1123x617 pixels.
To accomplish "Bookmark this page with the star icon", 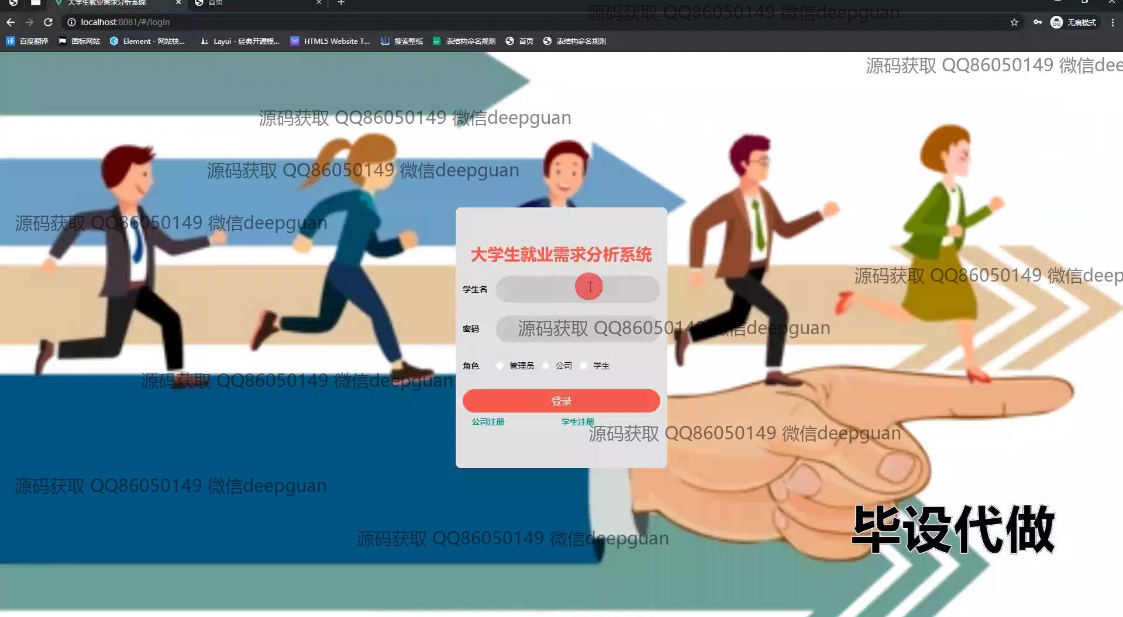I will [x=1014, y=22].
